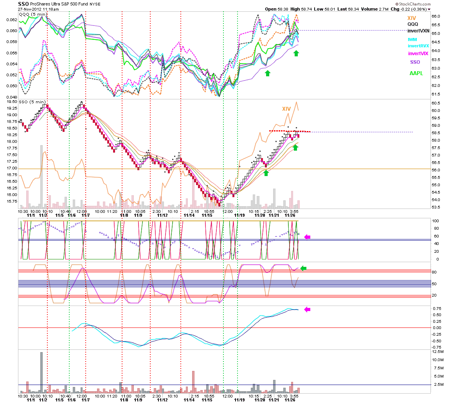Screen dimensions: 450x403
Task: Click the green AAPL legend entry
Action: pos(416,73)
